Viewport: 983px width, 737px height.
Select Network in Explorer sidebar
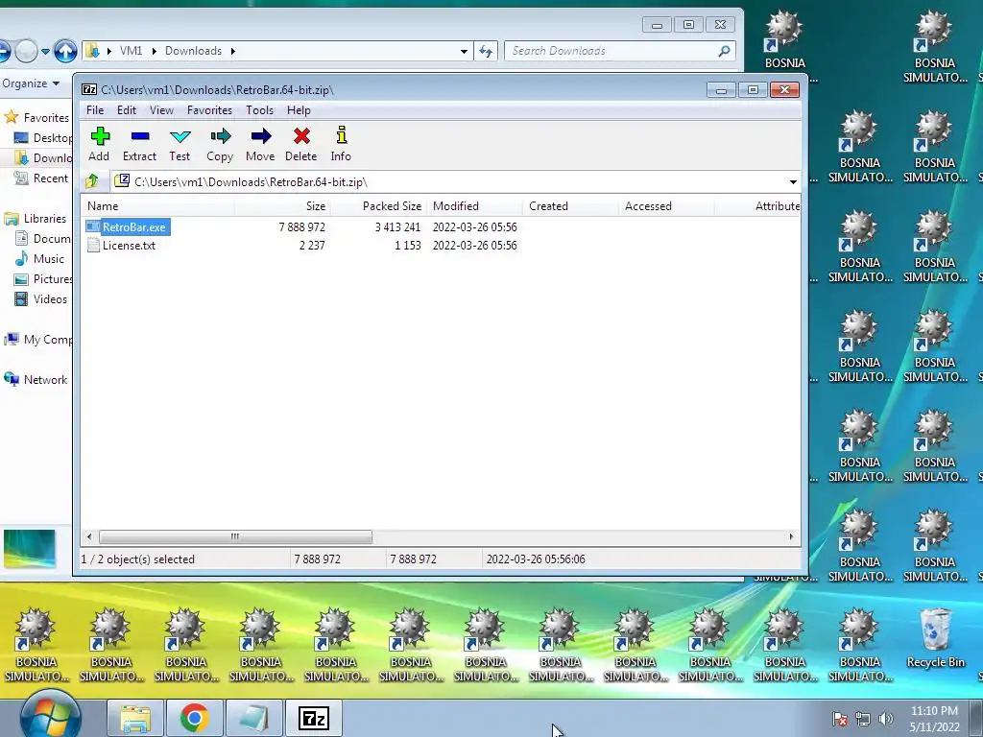[36, 380]
